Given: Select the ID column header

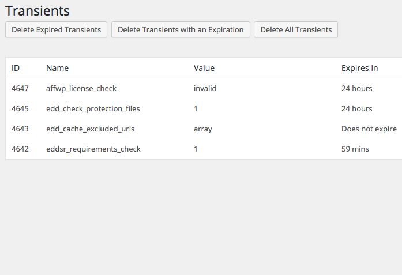Looking at the screenshot, I should (x=16, y=68).
